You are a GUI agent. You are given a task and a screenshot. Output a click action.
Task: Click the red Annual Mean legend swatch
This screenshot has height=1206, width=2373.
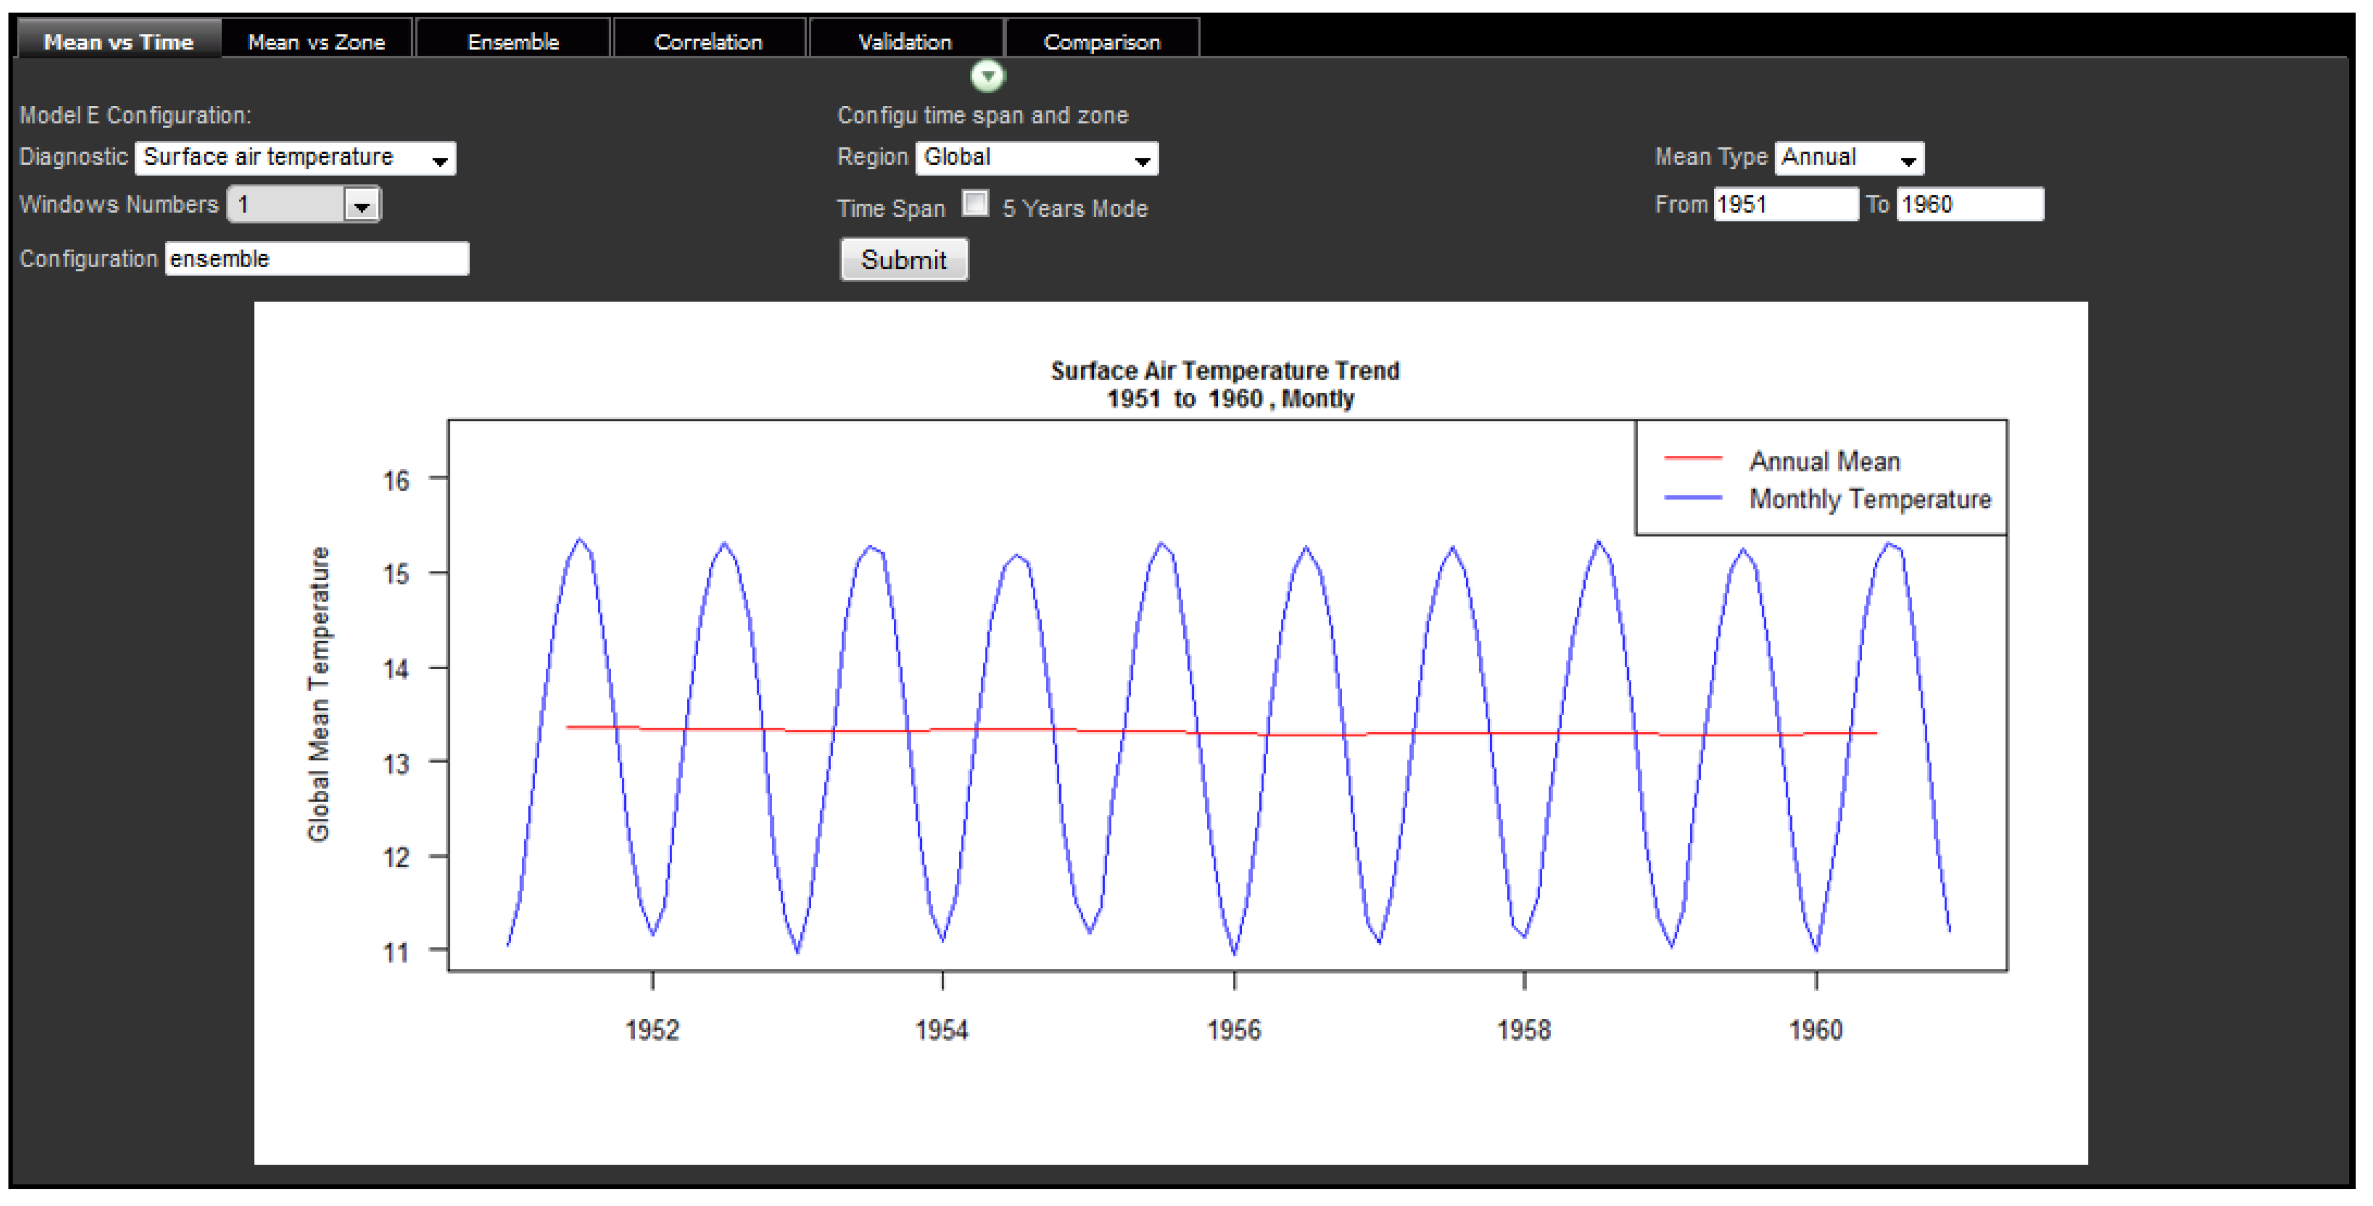click(1692, 458)
